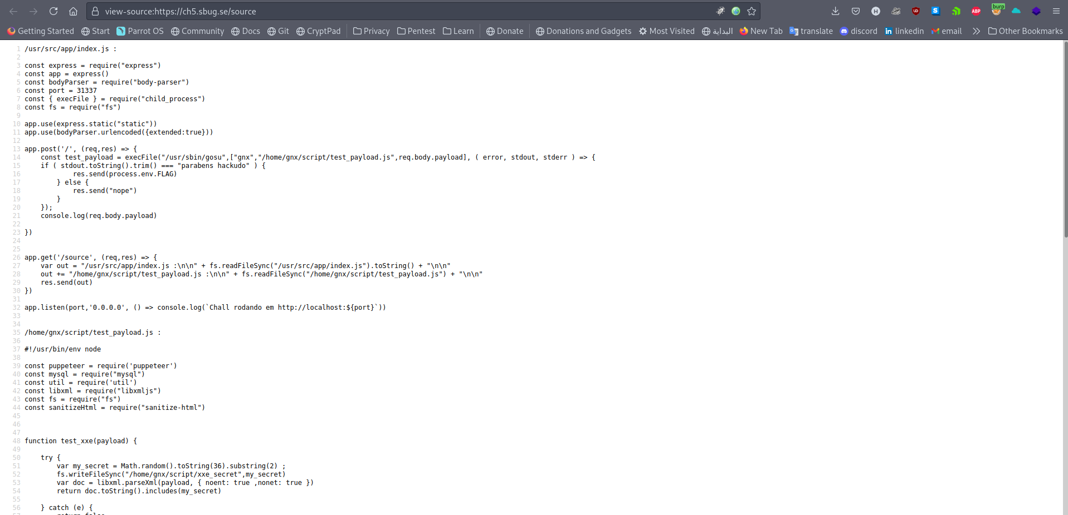Bookmark this page with the star icon
Image resolution: width=1068 pixels, height=515 pixels.
coord(752,11)
